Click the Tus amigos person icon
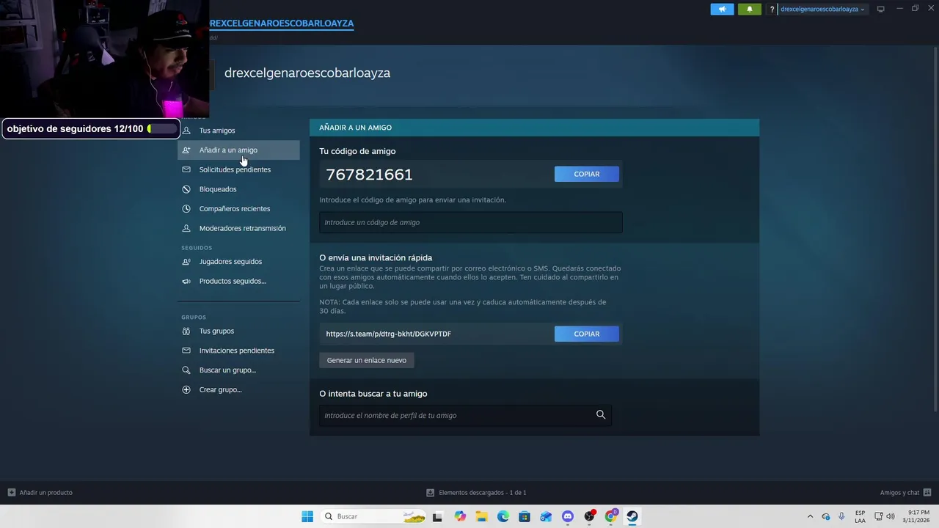939x528 pixels. tap(186, 131)
